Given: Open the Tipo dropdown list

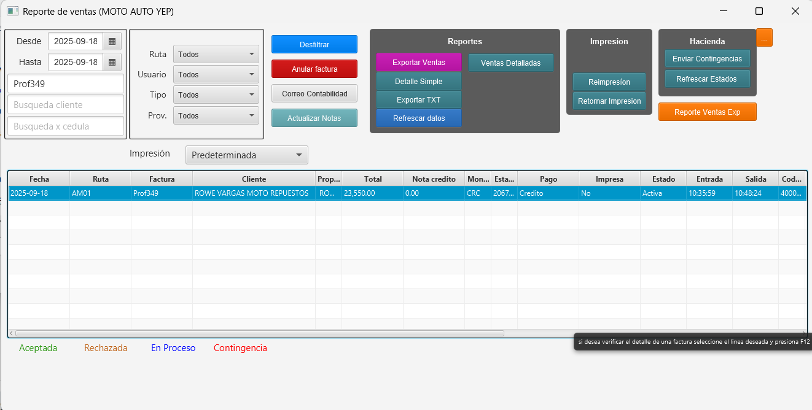Looking at the screenshot, I should (x=216, y=95).
